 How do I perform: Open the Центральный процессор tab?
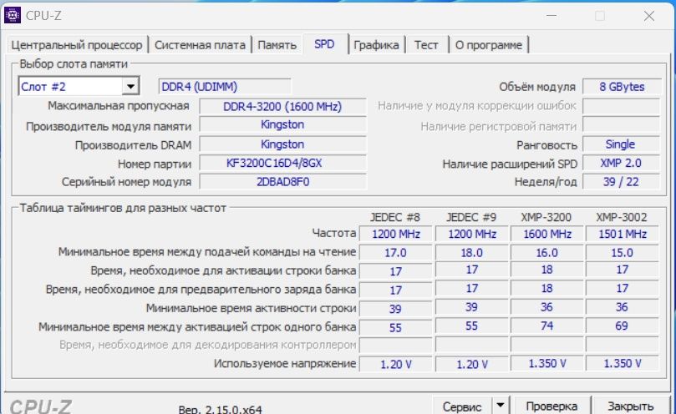77,45
